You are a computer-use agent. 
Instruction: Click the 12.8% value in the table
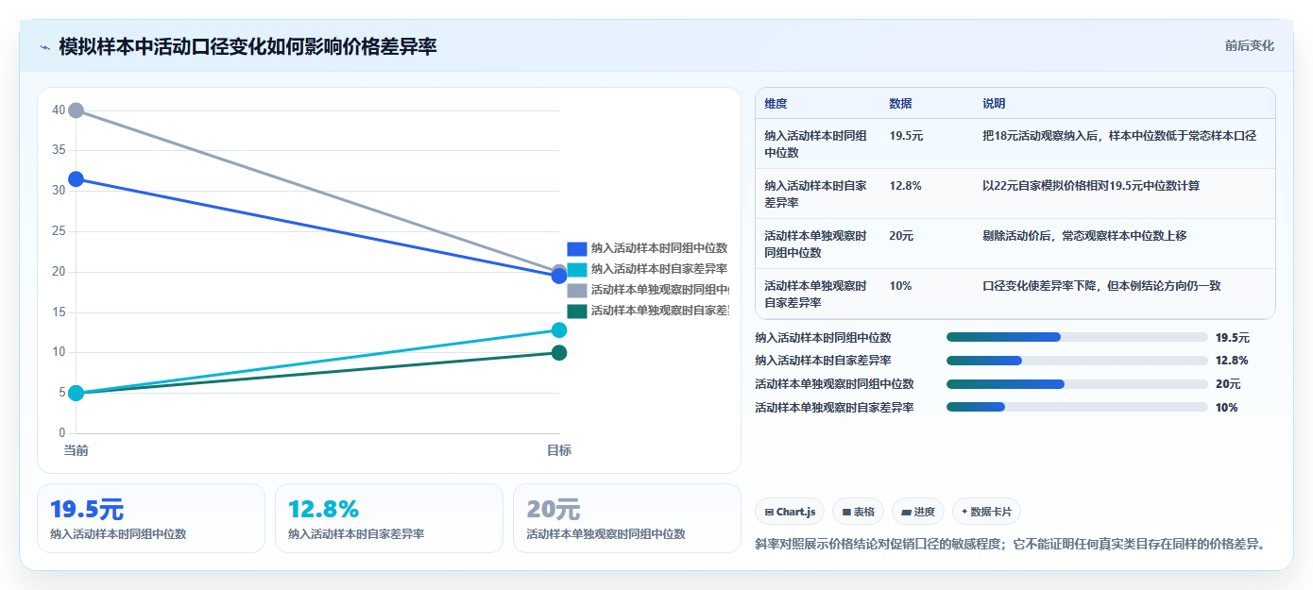(905, 186)
